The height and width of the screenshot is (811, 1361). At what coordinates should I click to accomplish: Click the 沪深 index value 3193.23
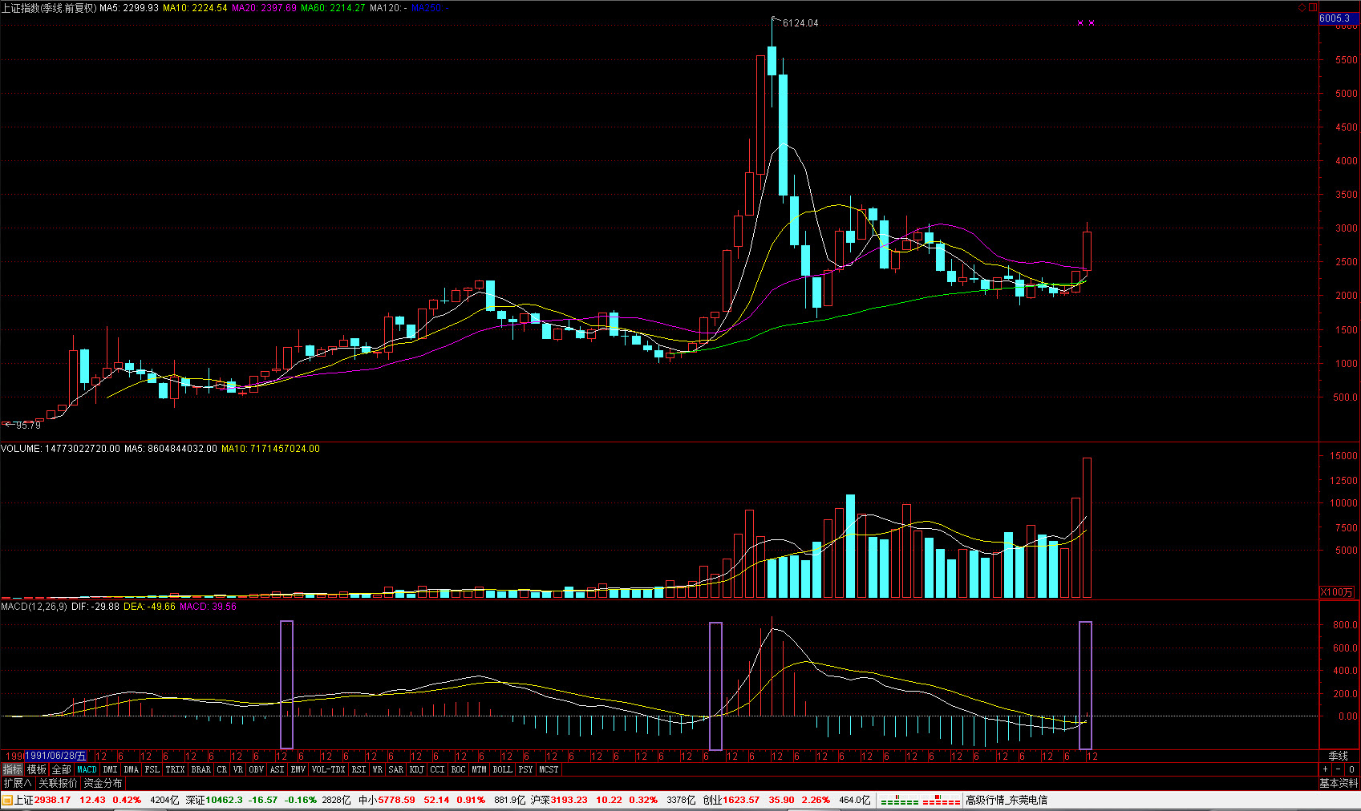(x=569, y=800)
